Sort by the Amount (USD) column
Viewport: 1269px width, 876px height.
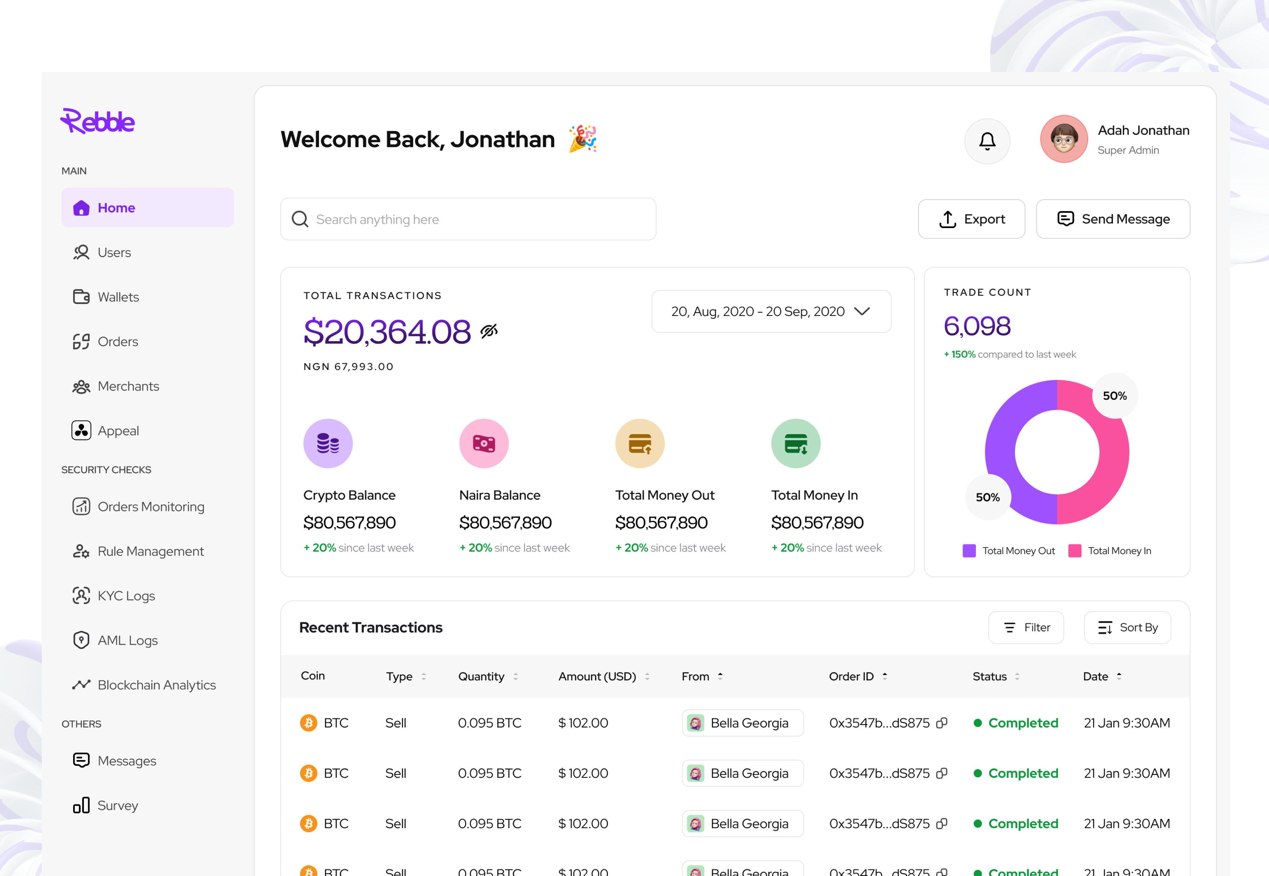pyautogui.click(x=647, y=677)
